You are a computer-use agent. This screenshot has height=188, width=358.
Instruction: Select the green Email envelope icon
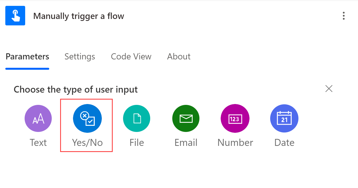click(186, 119)
